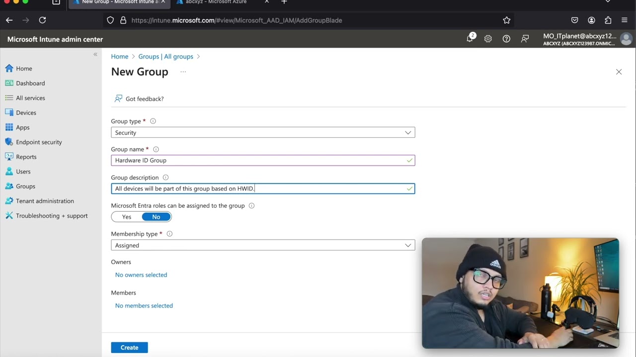The height and width of the screenshot is (357, 636).
Task: Open Reports in the sidebar
Action: coord(26,157)
